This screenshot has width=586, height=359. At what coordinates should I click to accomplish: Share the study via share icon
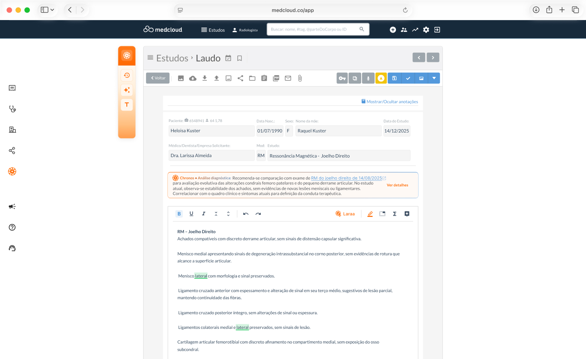[x=240, y=78]
